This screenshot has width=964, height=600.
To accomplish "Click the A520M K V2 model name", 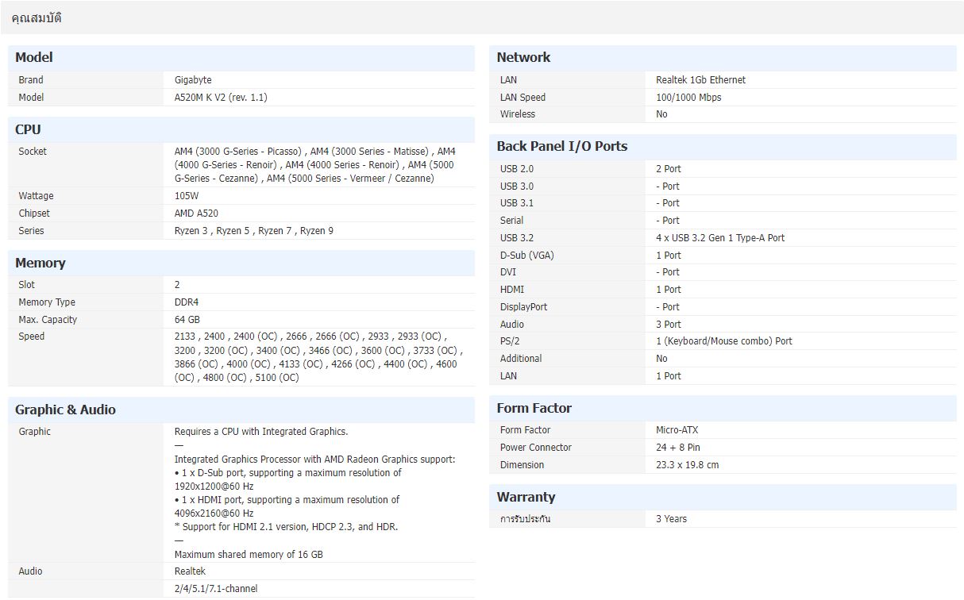I will 221,98.
